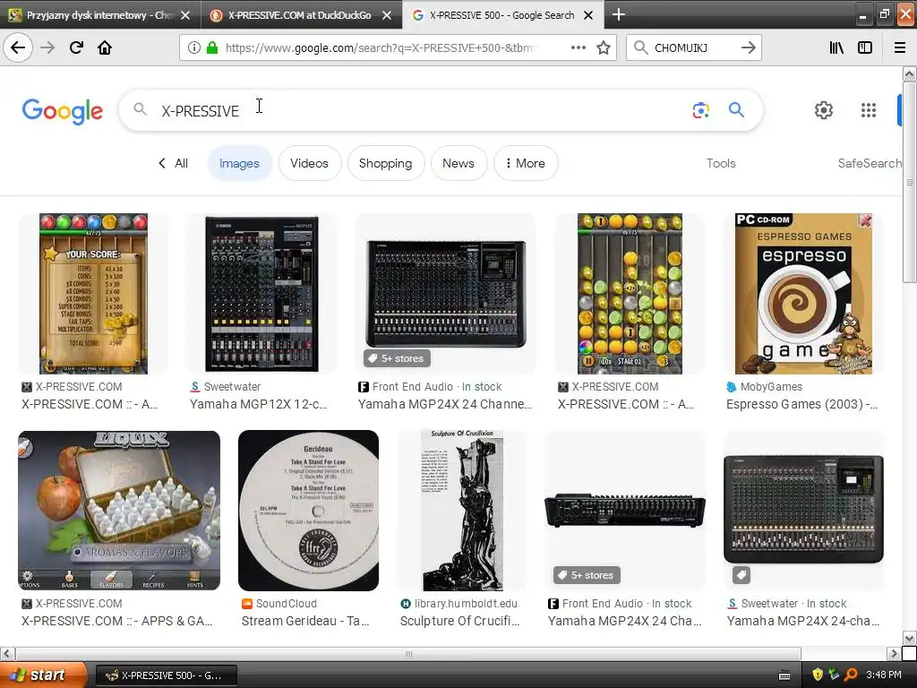Open Yamaha MGP12X mixer thumbnail
The width and height of the screenshot is (917, 688).
coord(261,294)
